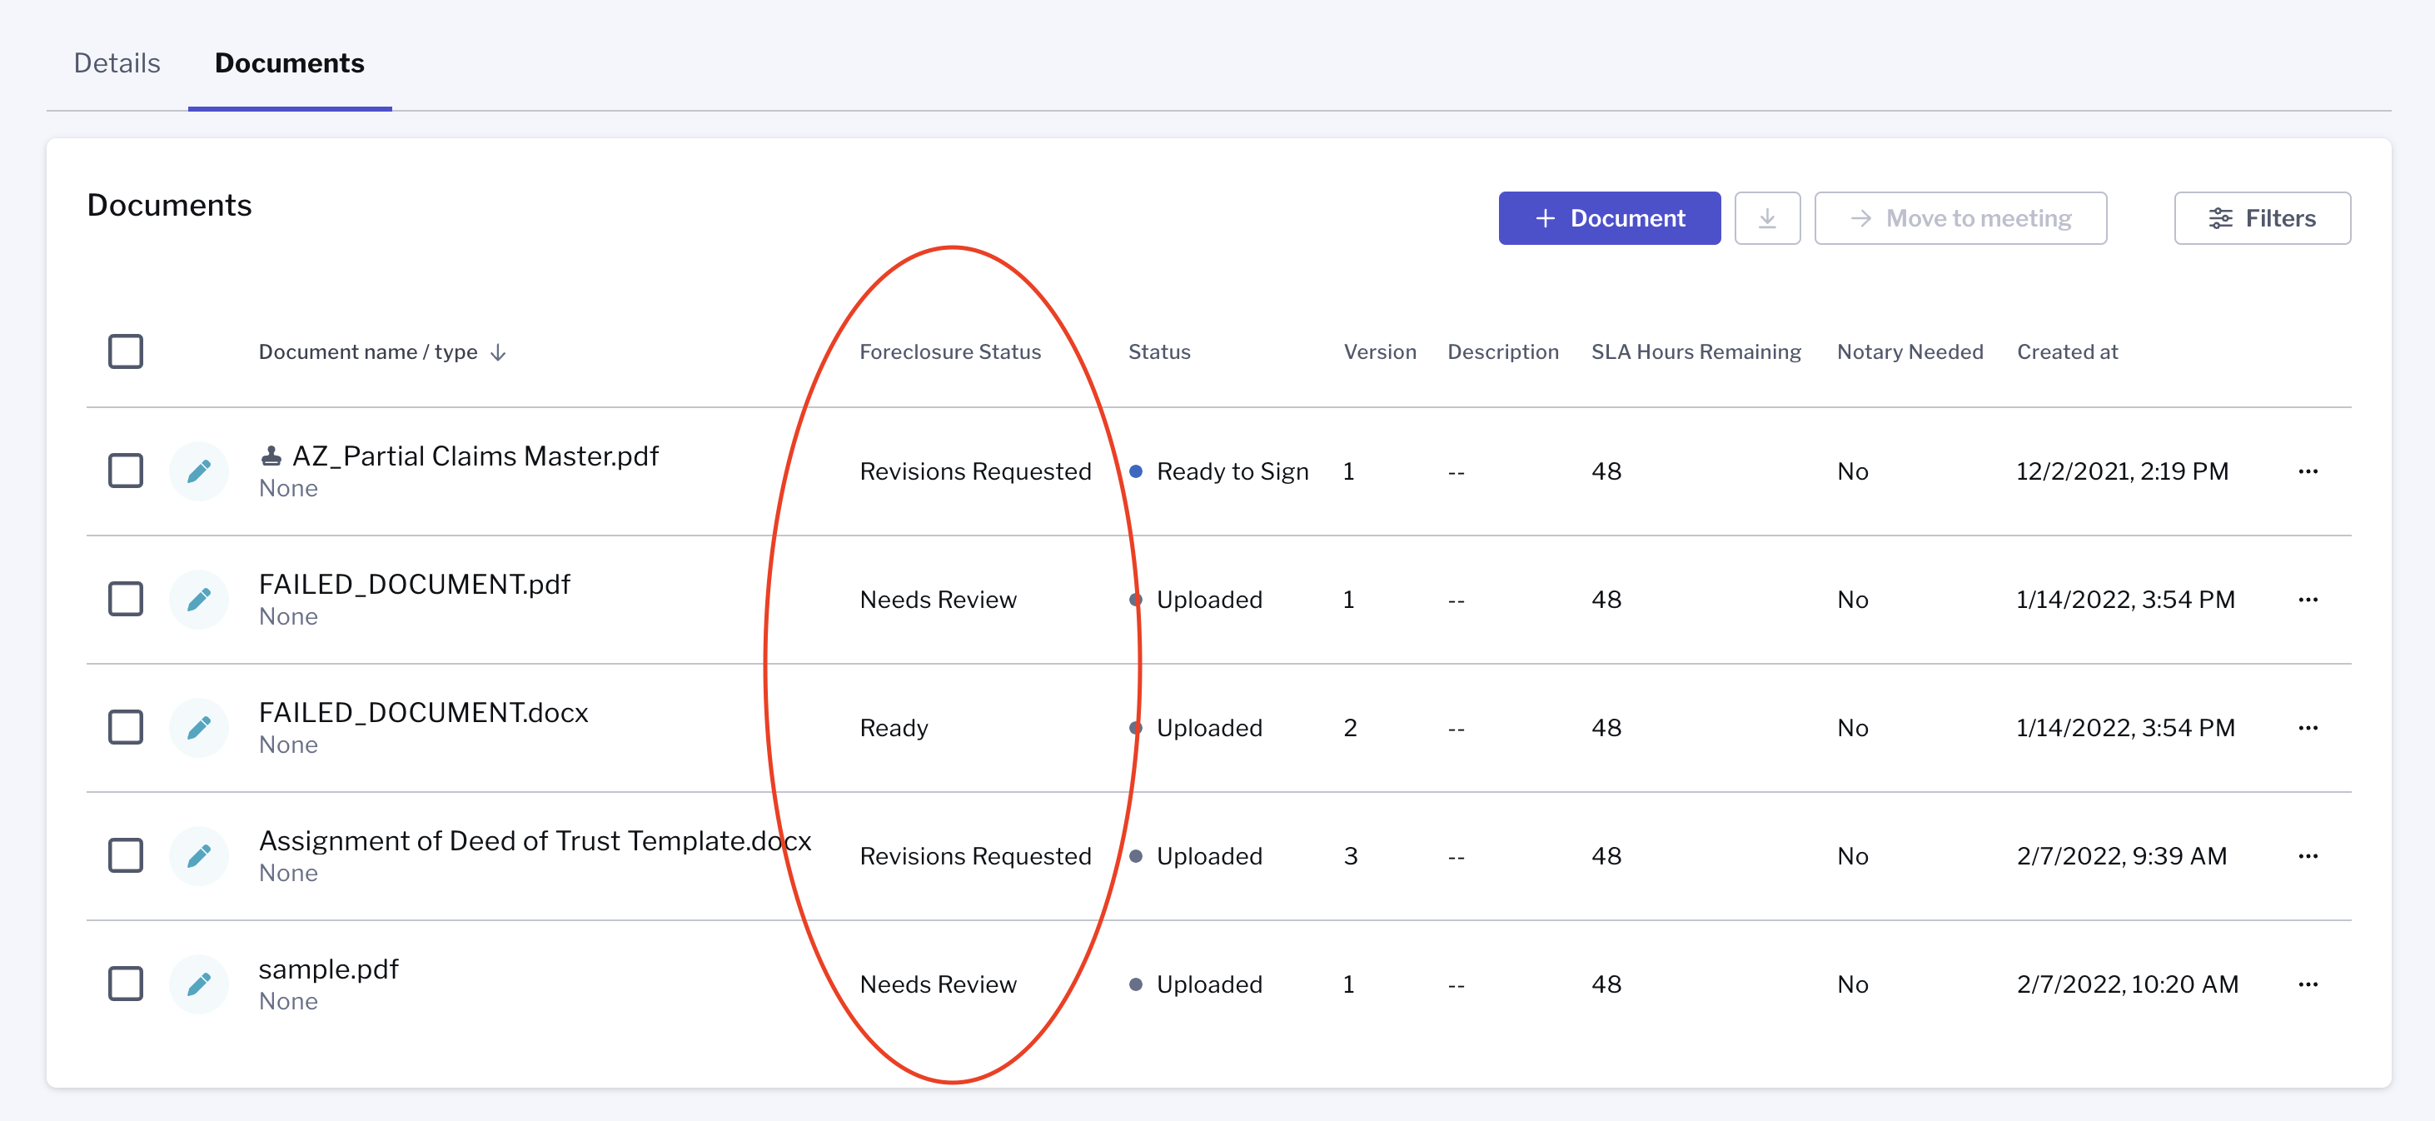Click edit pencil for FAILED_DOCUMENT.docx
2435x1121 pixels.
tap(198, 728)
